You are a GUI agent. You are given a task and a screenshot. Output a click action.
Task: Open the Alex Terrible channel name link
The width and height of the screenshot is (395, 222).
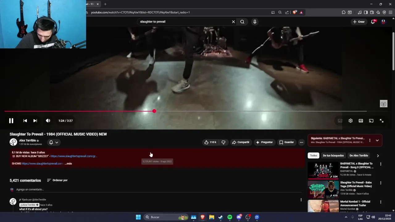27,140
